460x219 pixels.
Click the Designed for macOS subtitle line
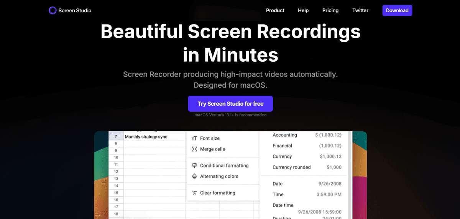(230, 85)
